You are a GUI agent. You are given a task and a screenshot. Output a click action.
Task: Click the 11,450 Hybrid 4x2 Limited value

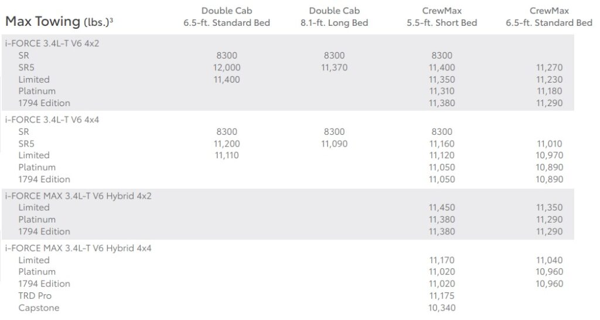pyautogui.click(x=442, y=207)
